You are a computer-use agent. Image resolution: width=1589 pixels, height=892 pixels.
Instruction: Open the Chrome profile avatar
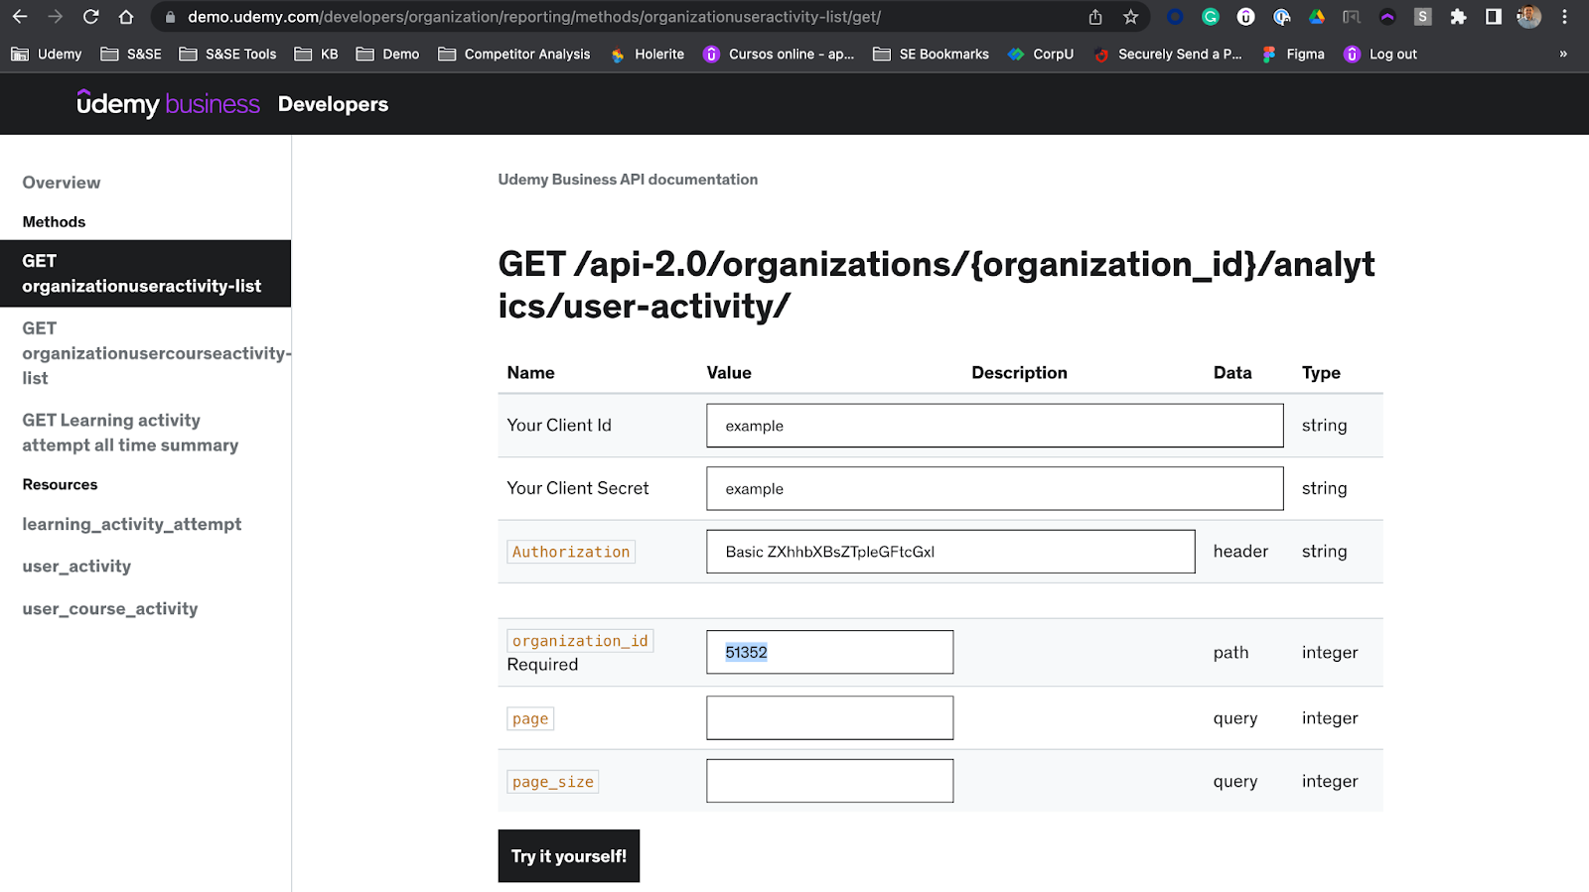[x=1529, y=17]
